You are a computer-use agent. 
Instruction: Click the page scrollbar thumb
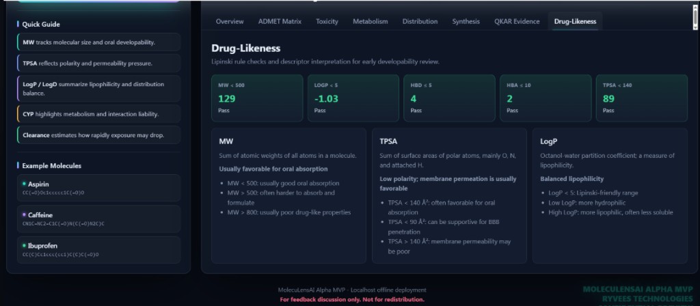pos(695,16)
